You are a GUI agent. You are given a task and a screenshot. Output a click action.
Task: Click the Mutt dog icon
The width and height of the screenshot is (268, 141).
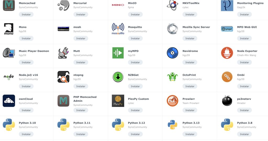tap(63, 53)
